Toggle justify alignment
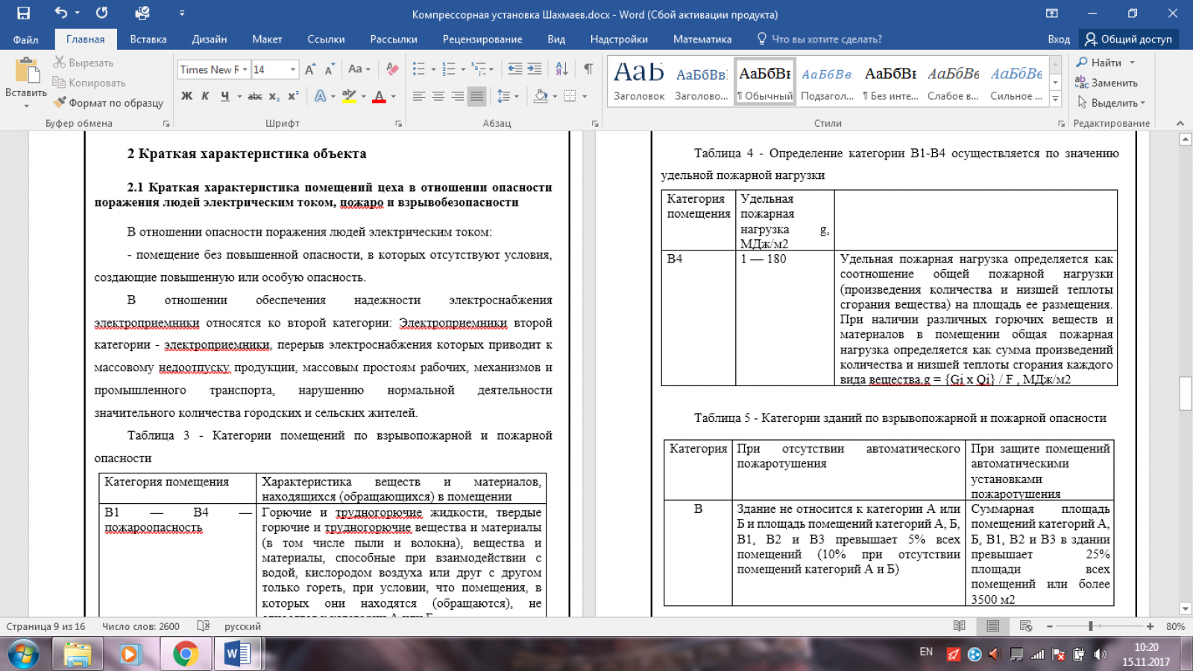 pos(477,96)
